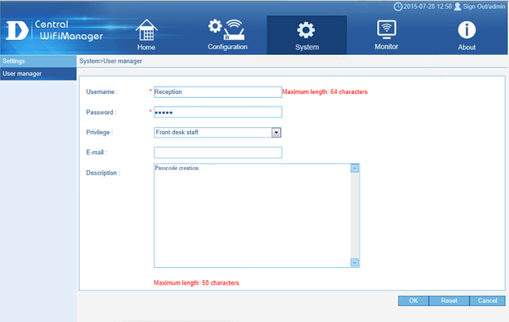This screenshot has height=322, width=509.
Task: Click the user avatar icon near Sign Out
Action: pos(457,6)
